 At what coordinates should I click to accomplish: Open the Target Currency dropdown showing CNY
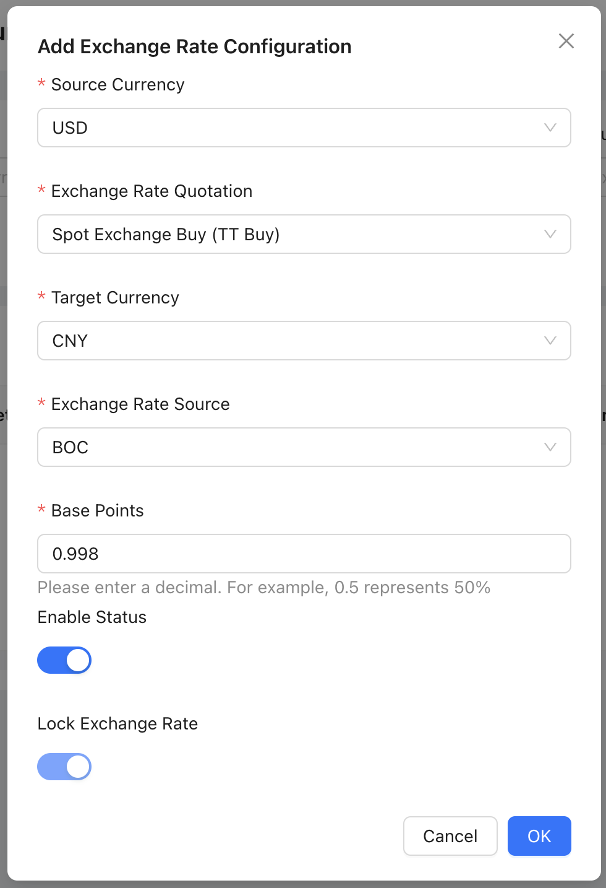291,341
